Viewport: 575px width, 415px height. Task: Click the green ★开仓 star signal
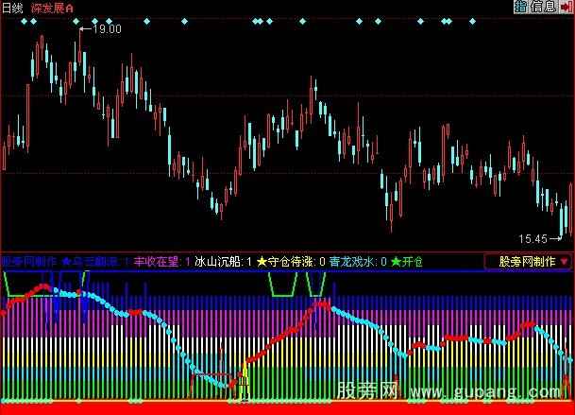[x=408, y=262]
